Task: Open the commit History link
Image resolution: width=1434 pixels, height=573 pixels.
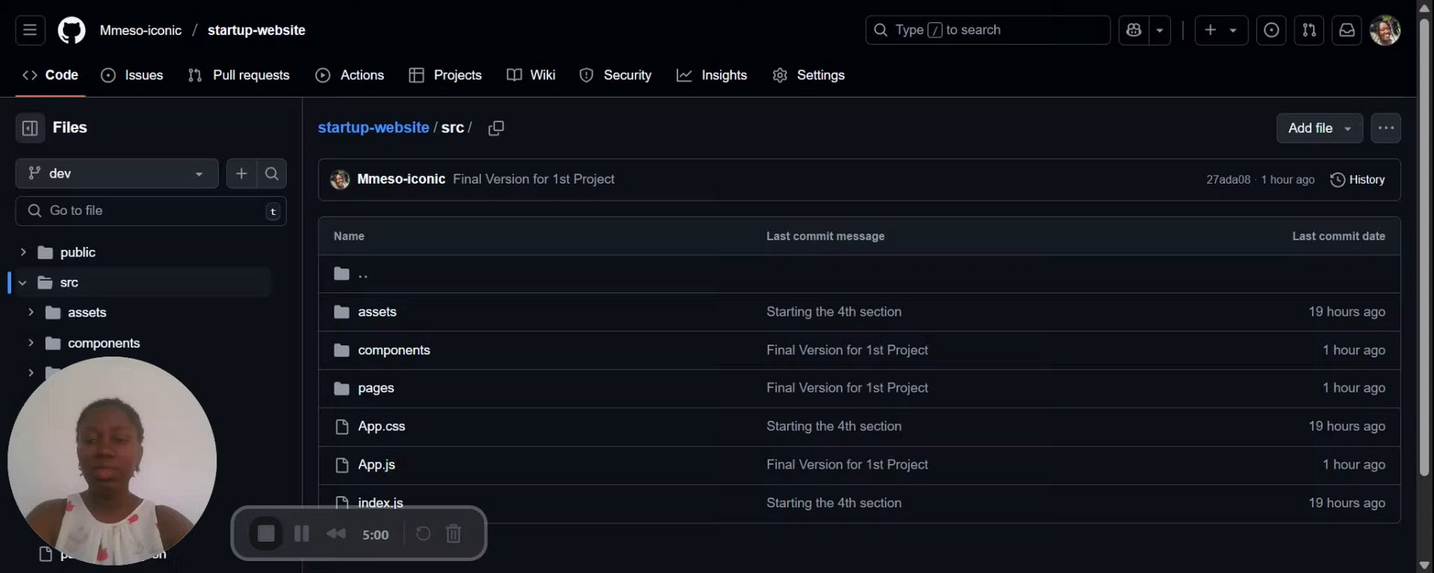Action: tap(1358, 180)
